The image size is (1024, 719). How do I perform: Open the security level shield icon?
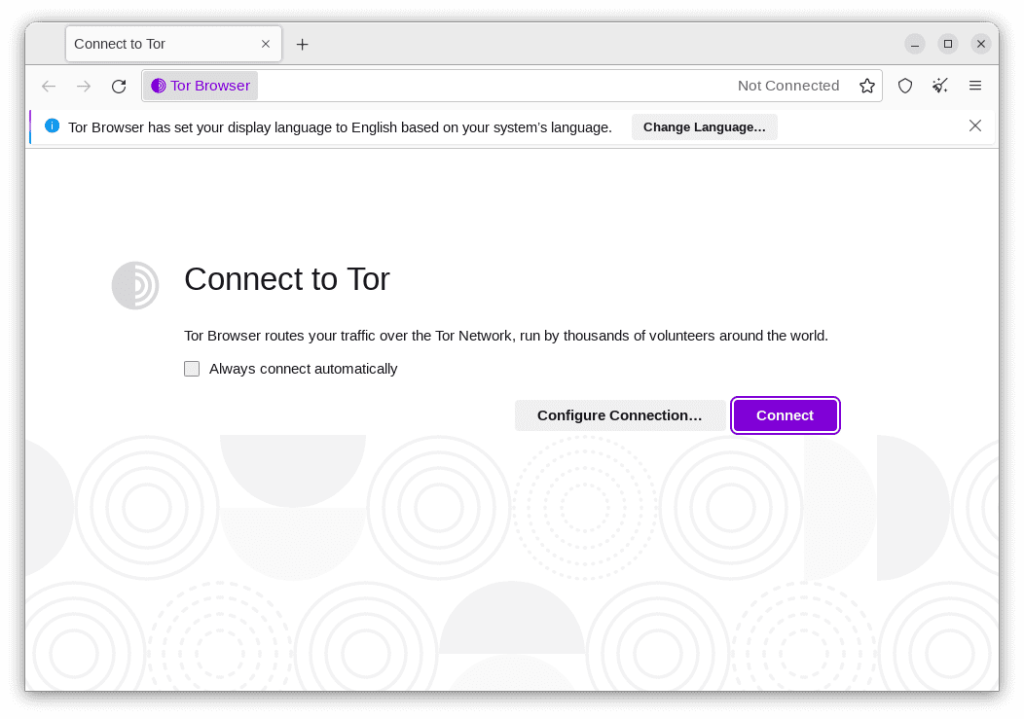905,86
